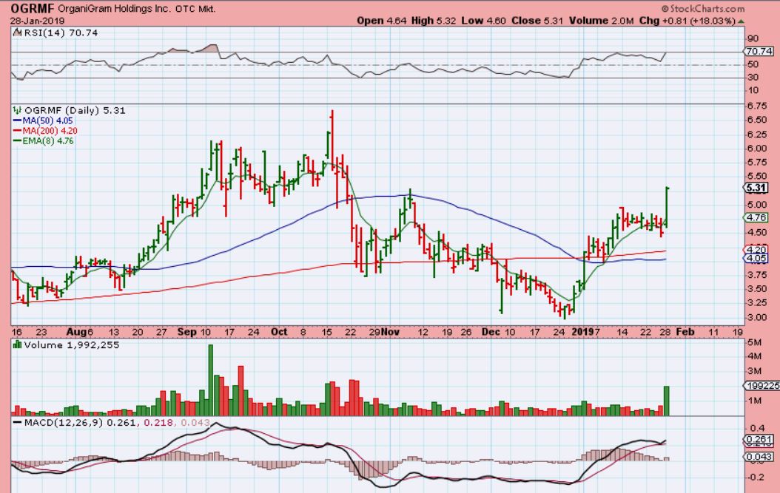Click the candlestick icon beside OGRMF (Daily)
Image resolution: width=780 pixels, height=493 pixels.
click(18, 110)
